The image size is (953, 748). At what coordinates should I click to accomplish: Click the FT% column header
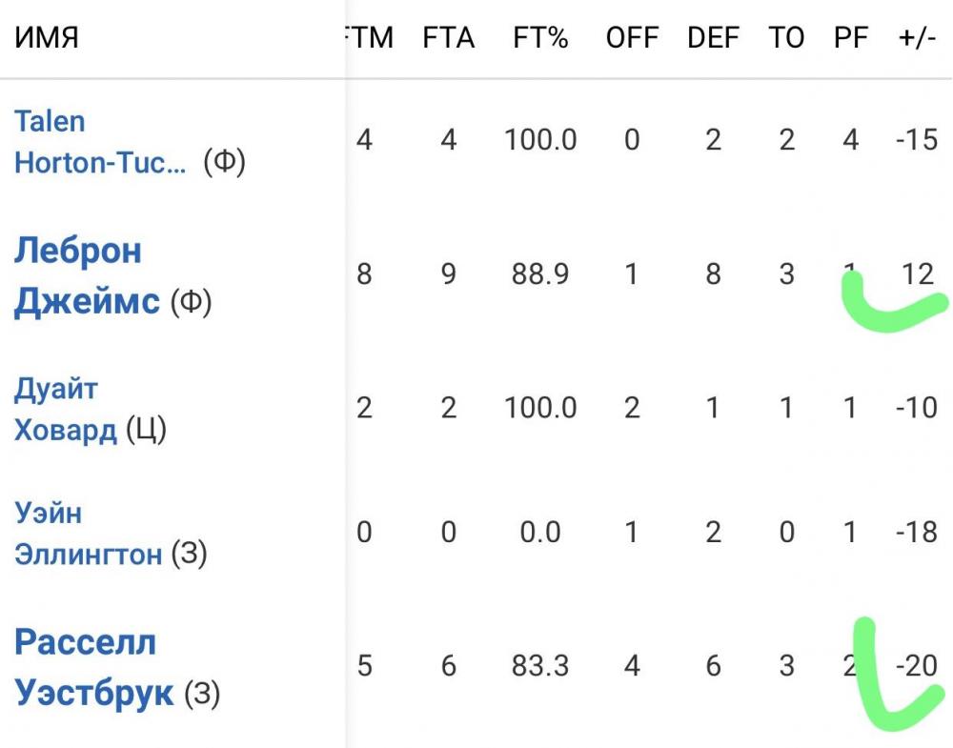[x=540, y=38]
